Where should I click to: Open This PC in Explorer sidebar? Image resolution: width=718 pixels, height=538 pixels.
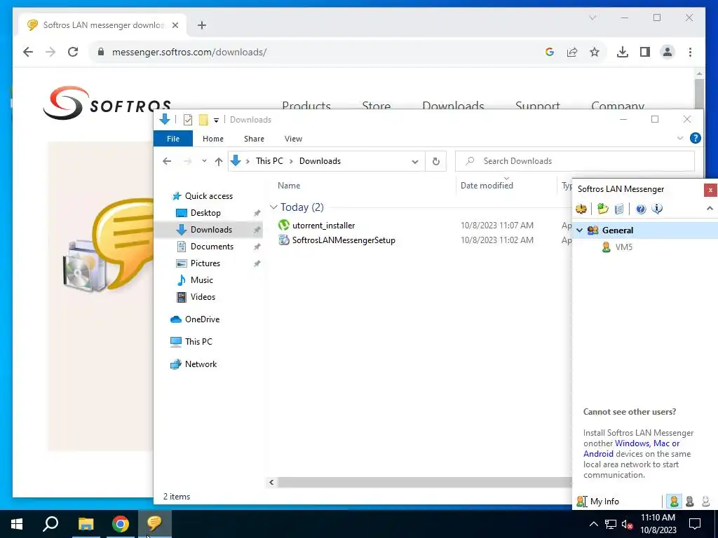tap(198, 342)
